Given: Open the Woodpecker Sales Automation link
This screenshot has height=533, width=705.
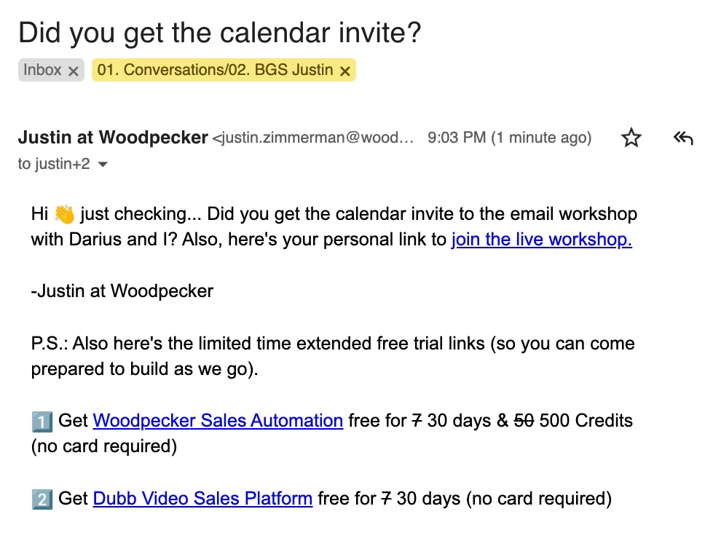Looking at the screenshot, I should [218, 420].
